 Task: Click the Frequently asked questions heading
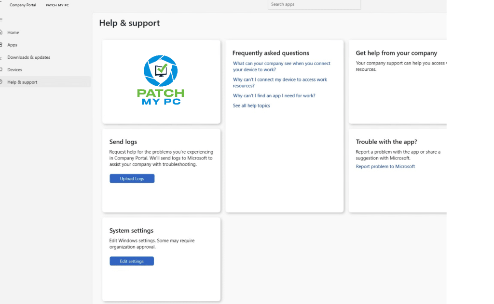271,53
